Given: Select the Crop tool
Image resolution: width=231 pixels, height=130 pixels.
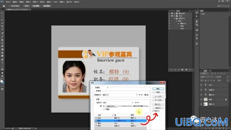Looking at the screenshot, I should click(x=2, y=26).
